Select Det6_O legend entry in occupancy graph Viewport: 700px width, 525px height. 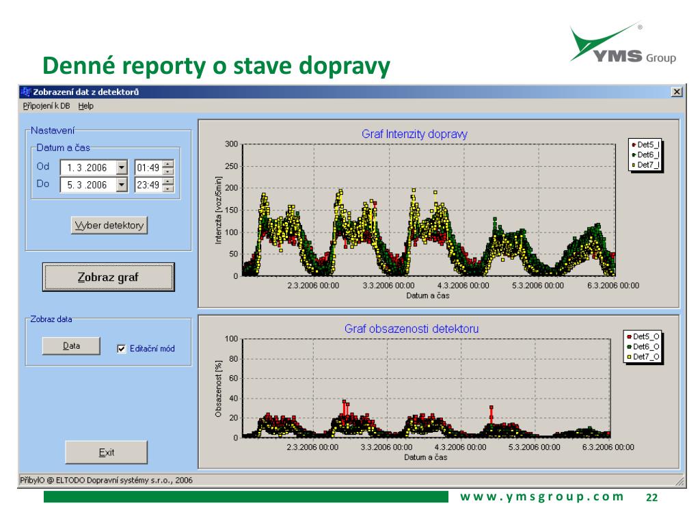pyautogui.click(x=643, y=347)
